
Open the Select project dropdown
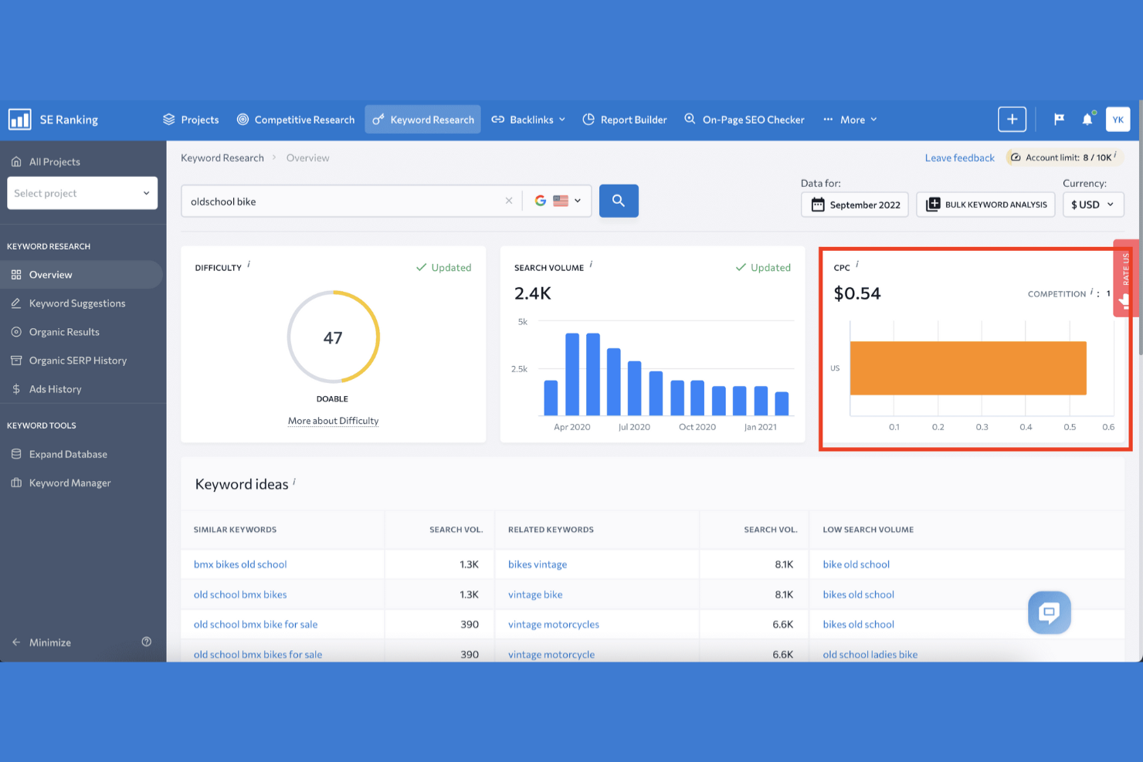[82, 193]
